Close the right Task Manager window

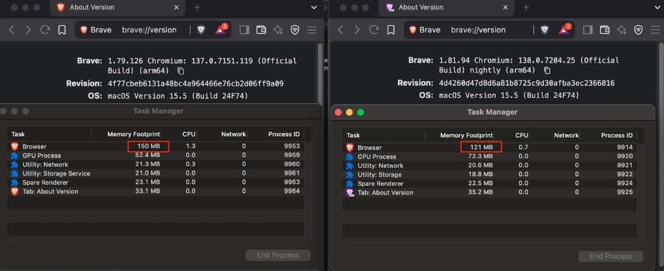point(338,112)
